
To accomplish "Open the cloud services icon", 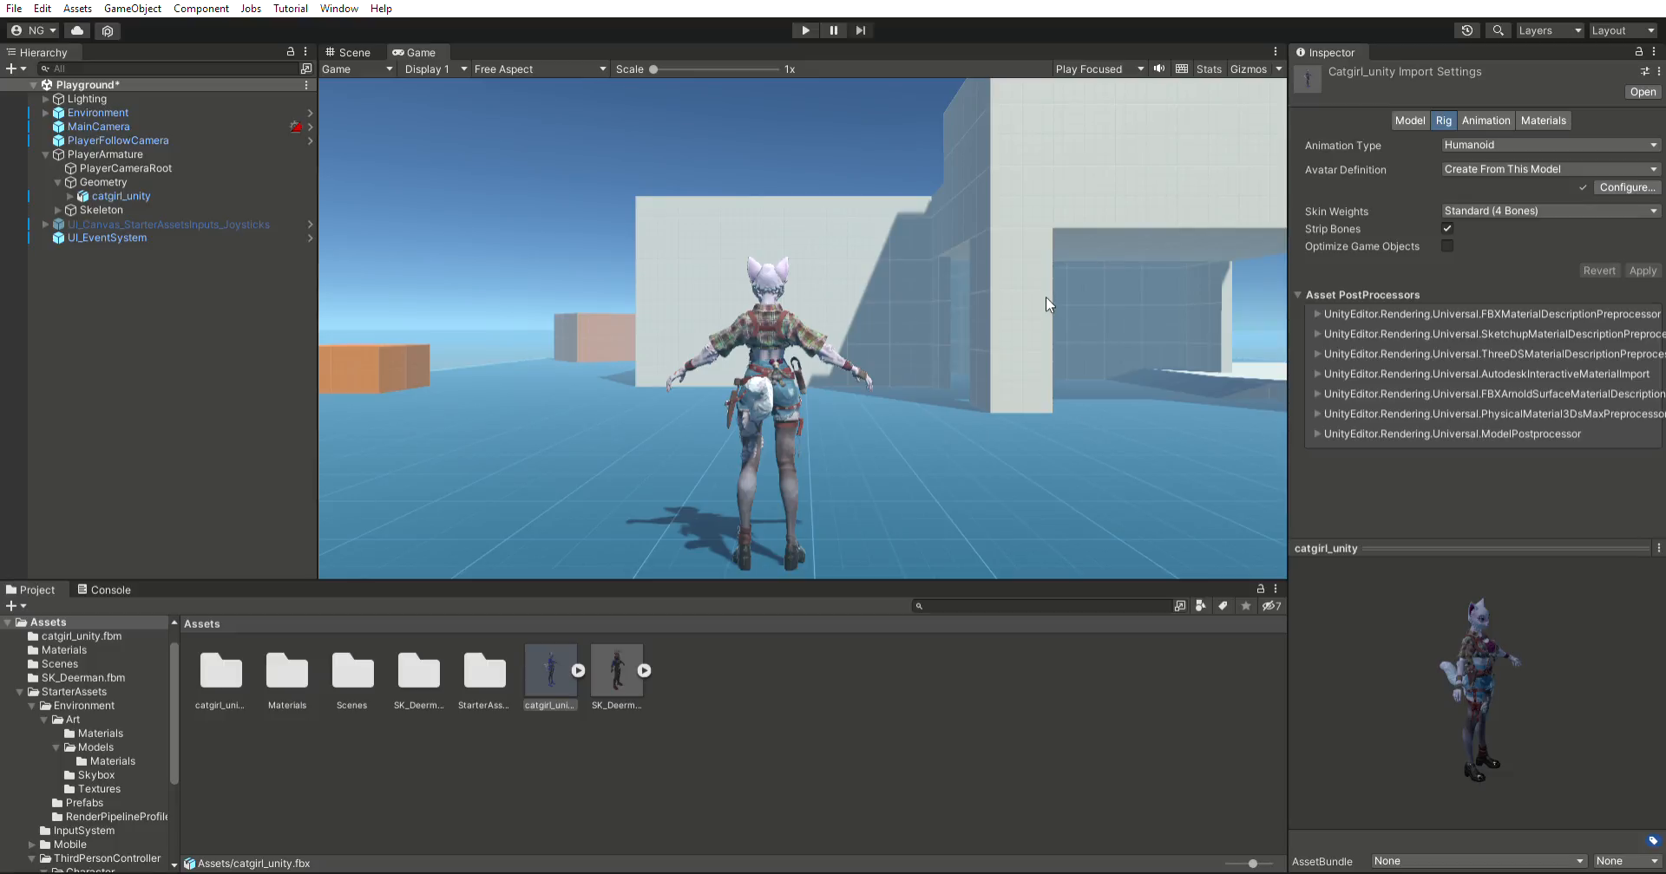I will [77, 30].
